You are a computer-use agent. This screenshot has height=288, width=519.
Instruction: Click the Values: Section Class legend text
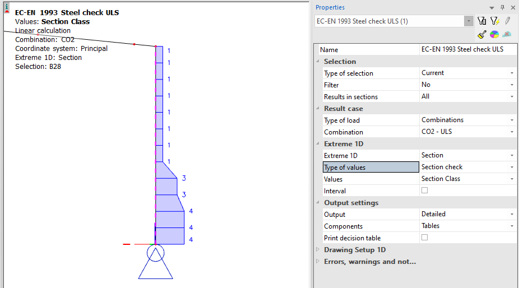tap(52, 21)
